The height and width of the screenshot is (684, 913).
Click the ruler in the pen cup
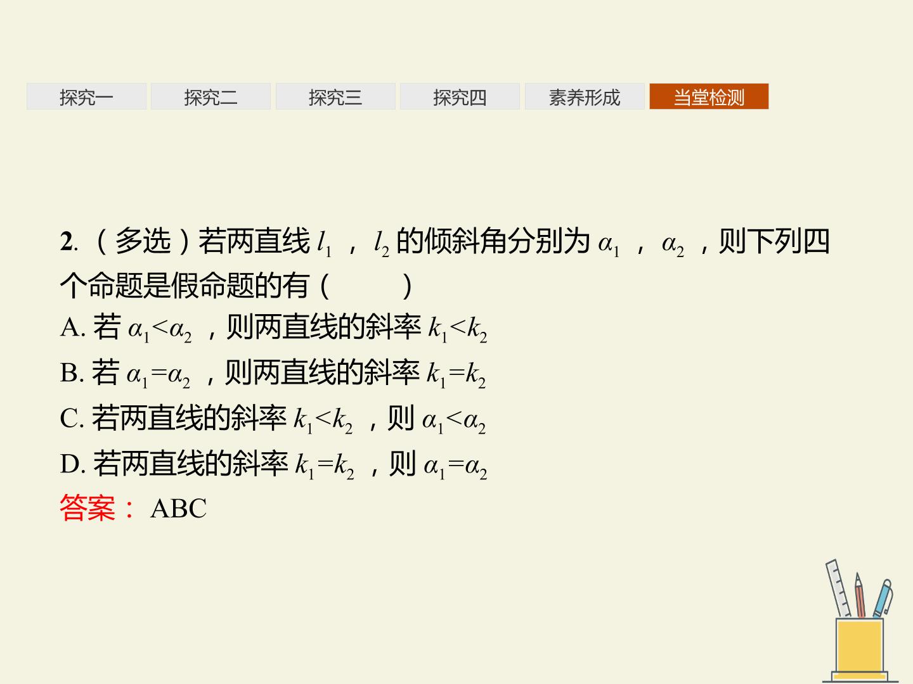pyautogui.click(x=839, y=588)
